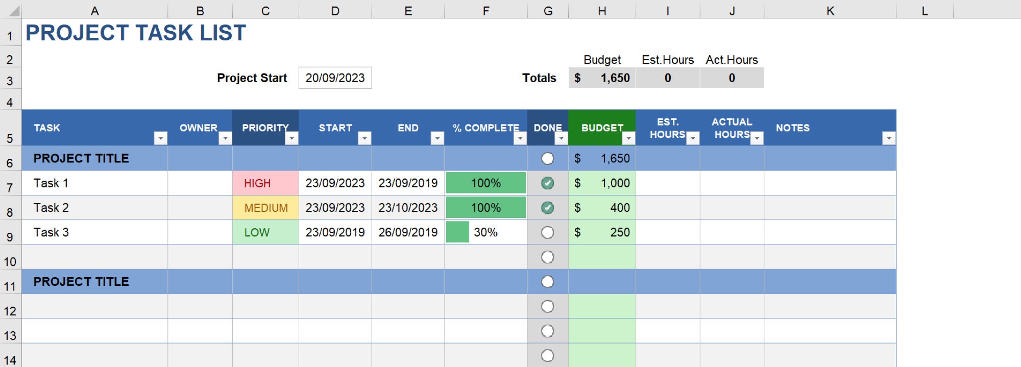Toggle the done circle in row 12
This screenshot has width=1021, height=367.
(548, 306)
